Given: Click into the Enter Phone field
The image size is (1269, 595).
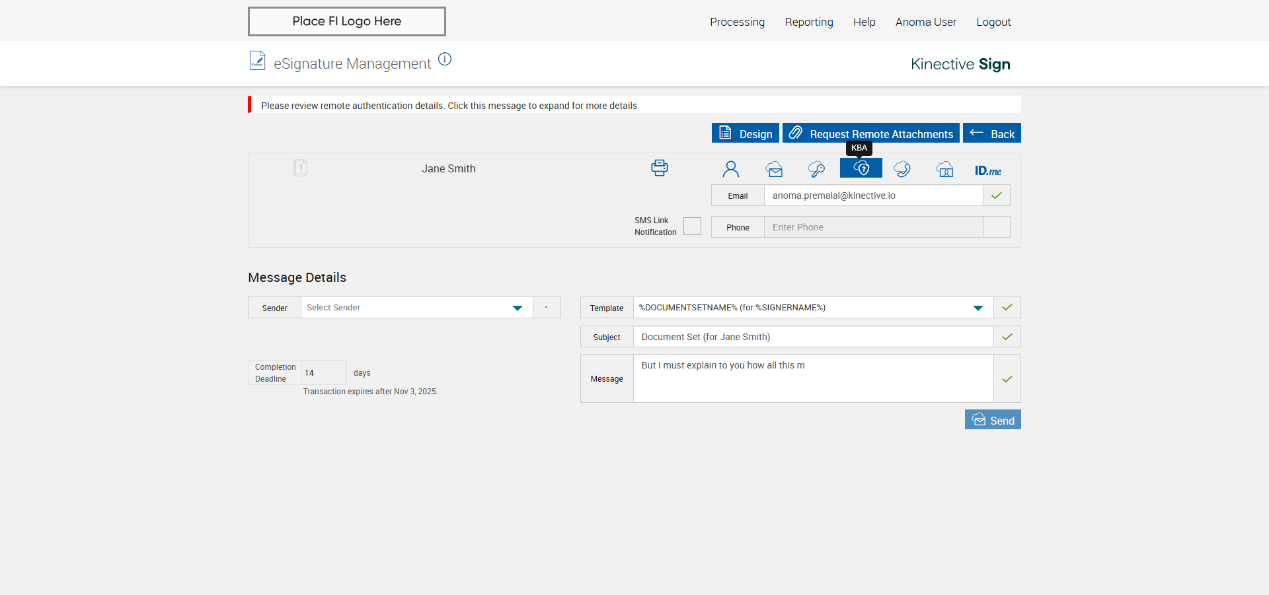Looking at the screenshot, I should coord(872,227).
